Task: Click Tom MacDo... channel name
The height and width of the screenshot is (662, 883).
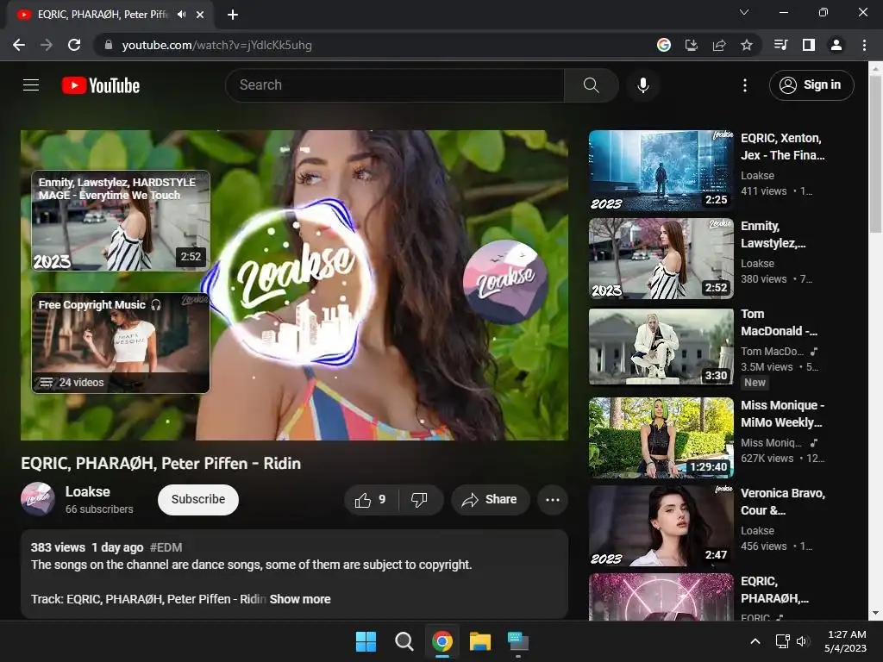Action: coord(772,352)
